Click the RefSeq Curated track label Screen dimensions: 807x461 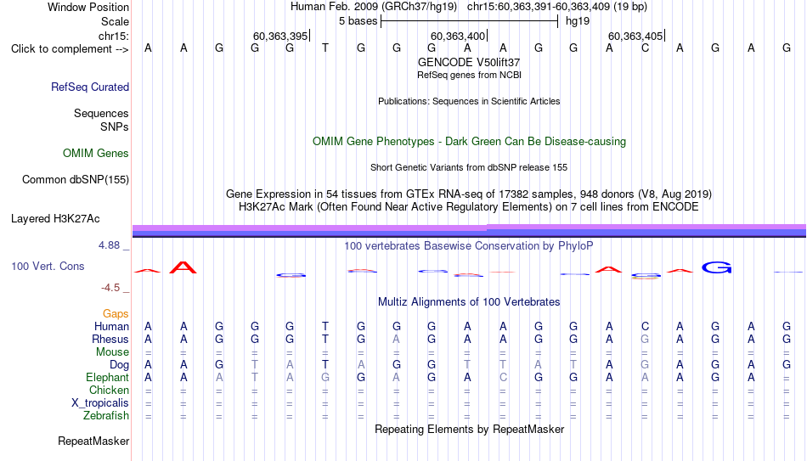[x=89, y=87]
